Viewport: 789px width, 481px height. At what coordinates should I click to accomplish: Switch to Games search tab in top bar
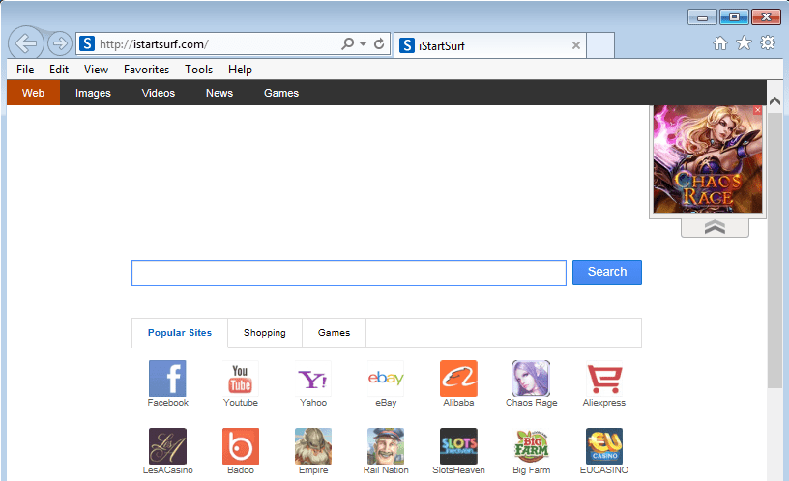click(x=281, y=93)
